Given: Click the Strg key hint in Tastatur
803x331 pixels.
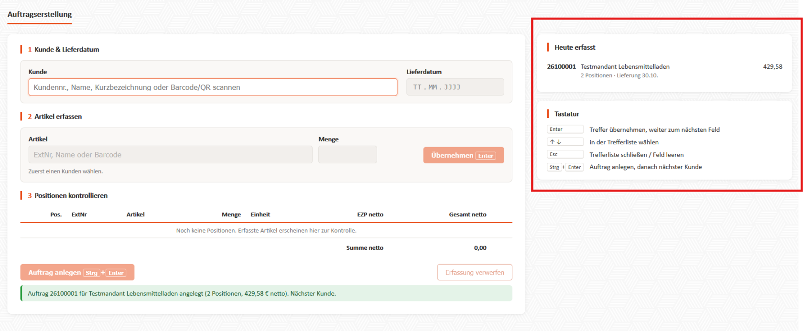Looking at the screenshot, I should (554, 167).
